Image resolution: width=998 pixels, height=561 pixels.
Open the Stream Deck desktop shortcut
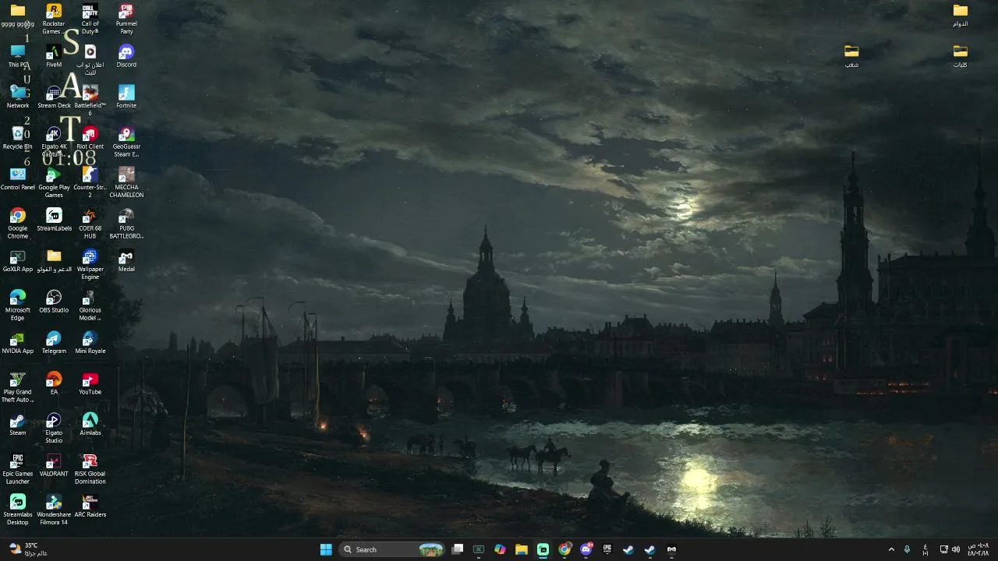[54, 97]
